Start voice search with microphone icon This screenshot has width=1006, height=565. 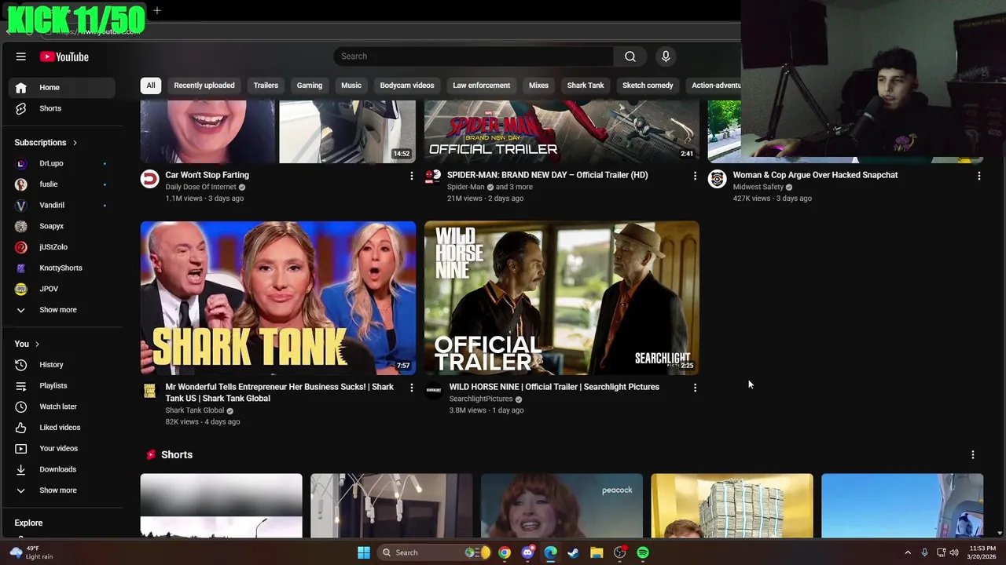[x=666, y=56]
